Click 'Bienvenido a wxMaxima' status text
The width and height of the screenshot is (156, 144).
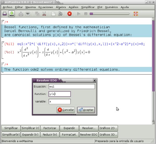click(x=17, y=141)
